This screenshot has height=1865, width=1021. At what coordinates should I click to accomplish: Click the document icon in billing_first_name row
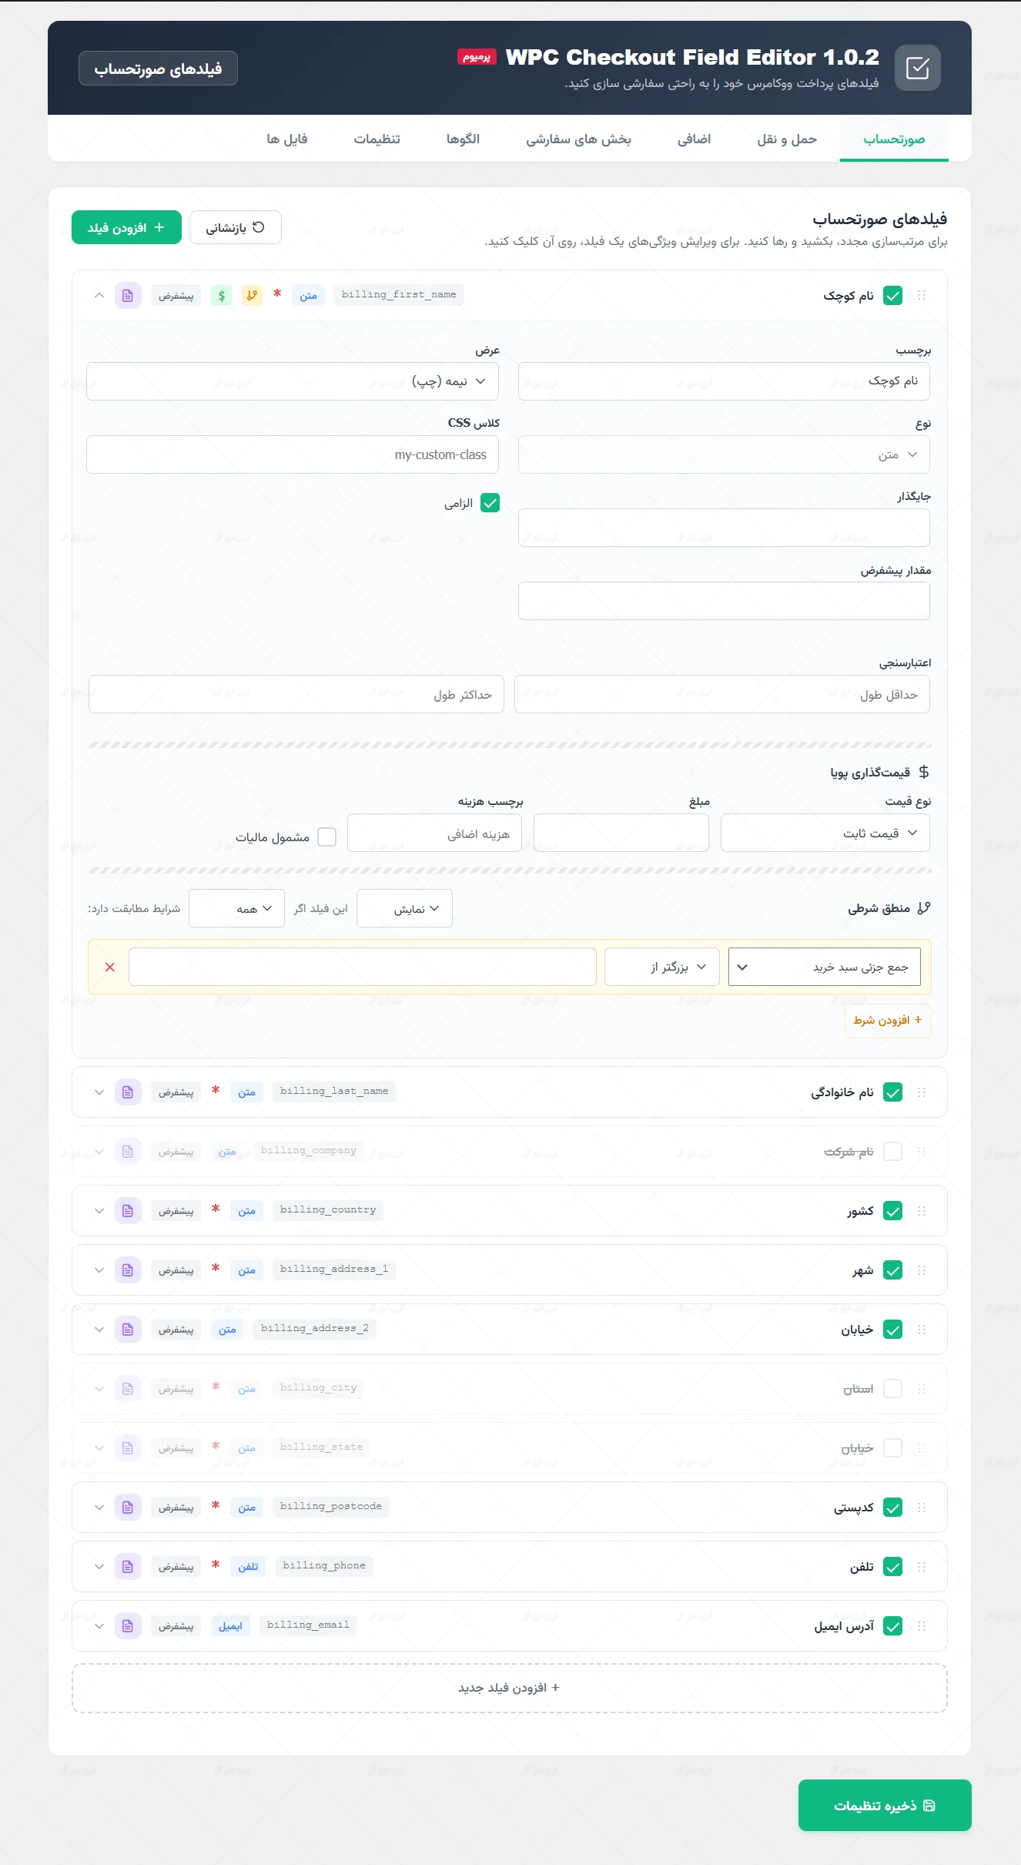(128, 295)
